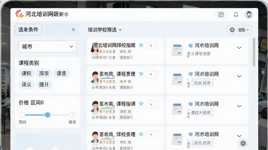Open the 城市 dropdown

click(48, 47)
